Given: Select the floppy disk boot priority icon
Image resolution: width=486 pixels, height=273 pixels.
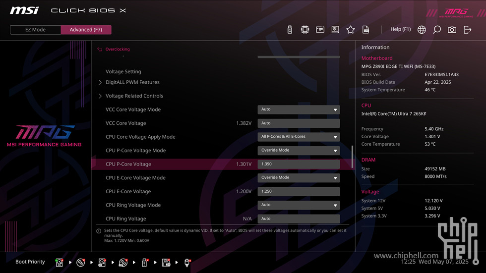Looking at the screenshot, I should 166,263.
